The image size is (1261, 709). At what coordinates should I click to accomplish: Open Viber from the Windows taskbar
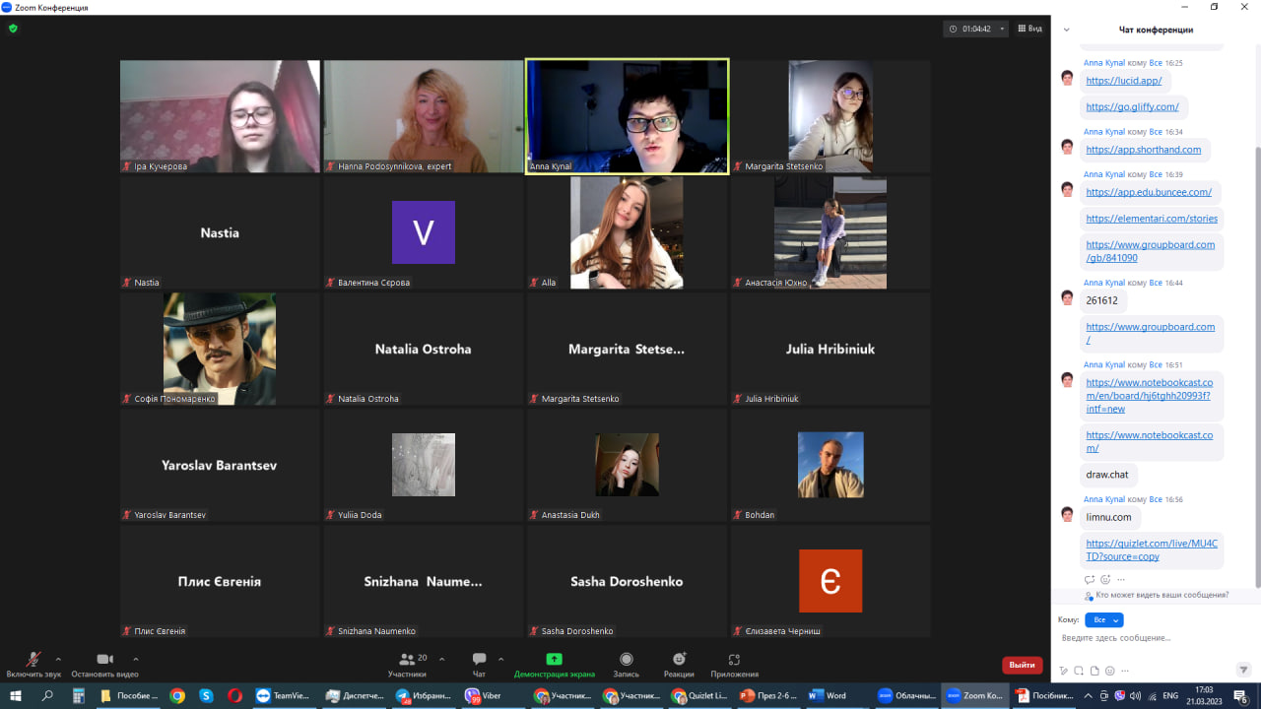pos(484,695)
